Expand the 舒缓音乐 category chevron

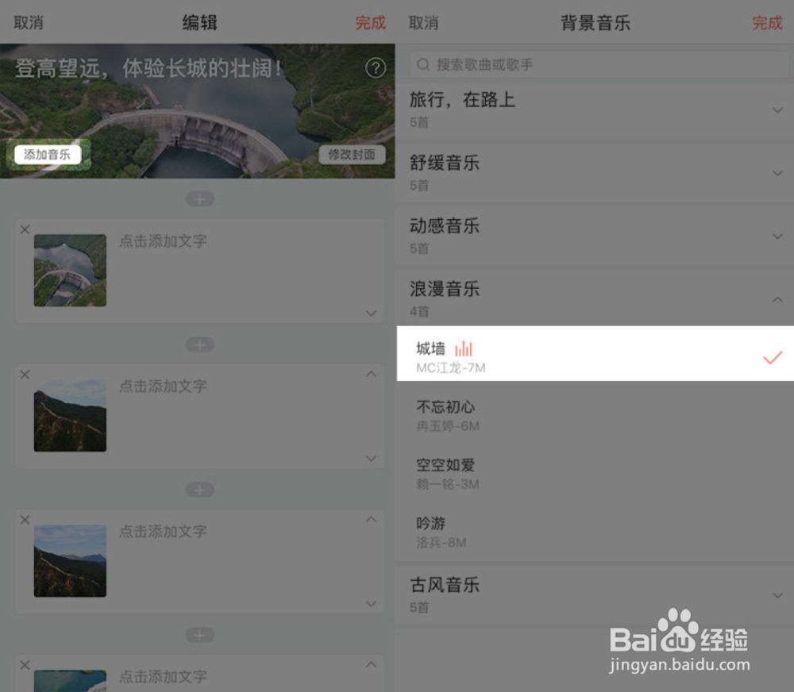pyautogui.click(x=777, y=173)
